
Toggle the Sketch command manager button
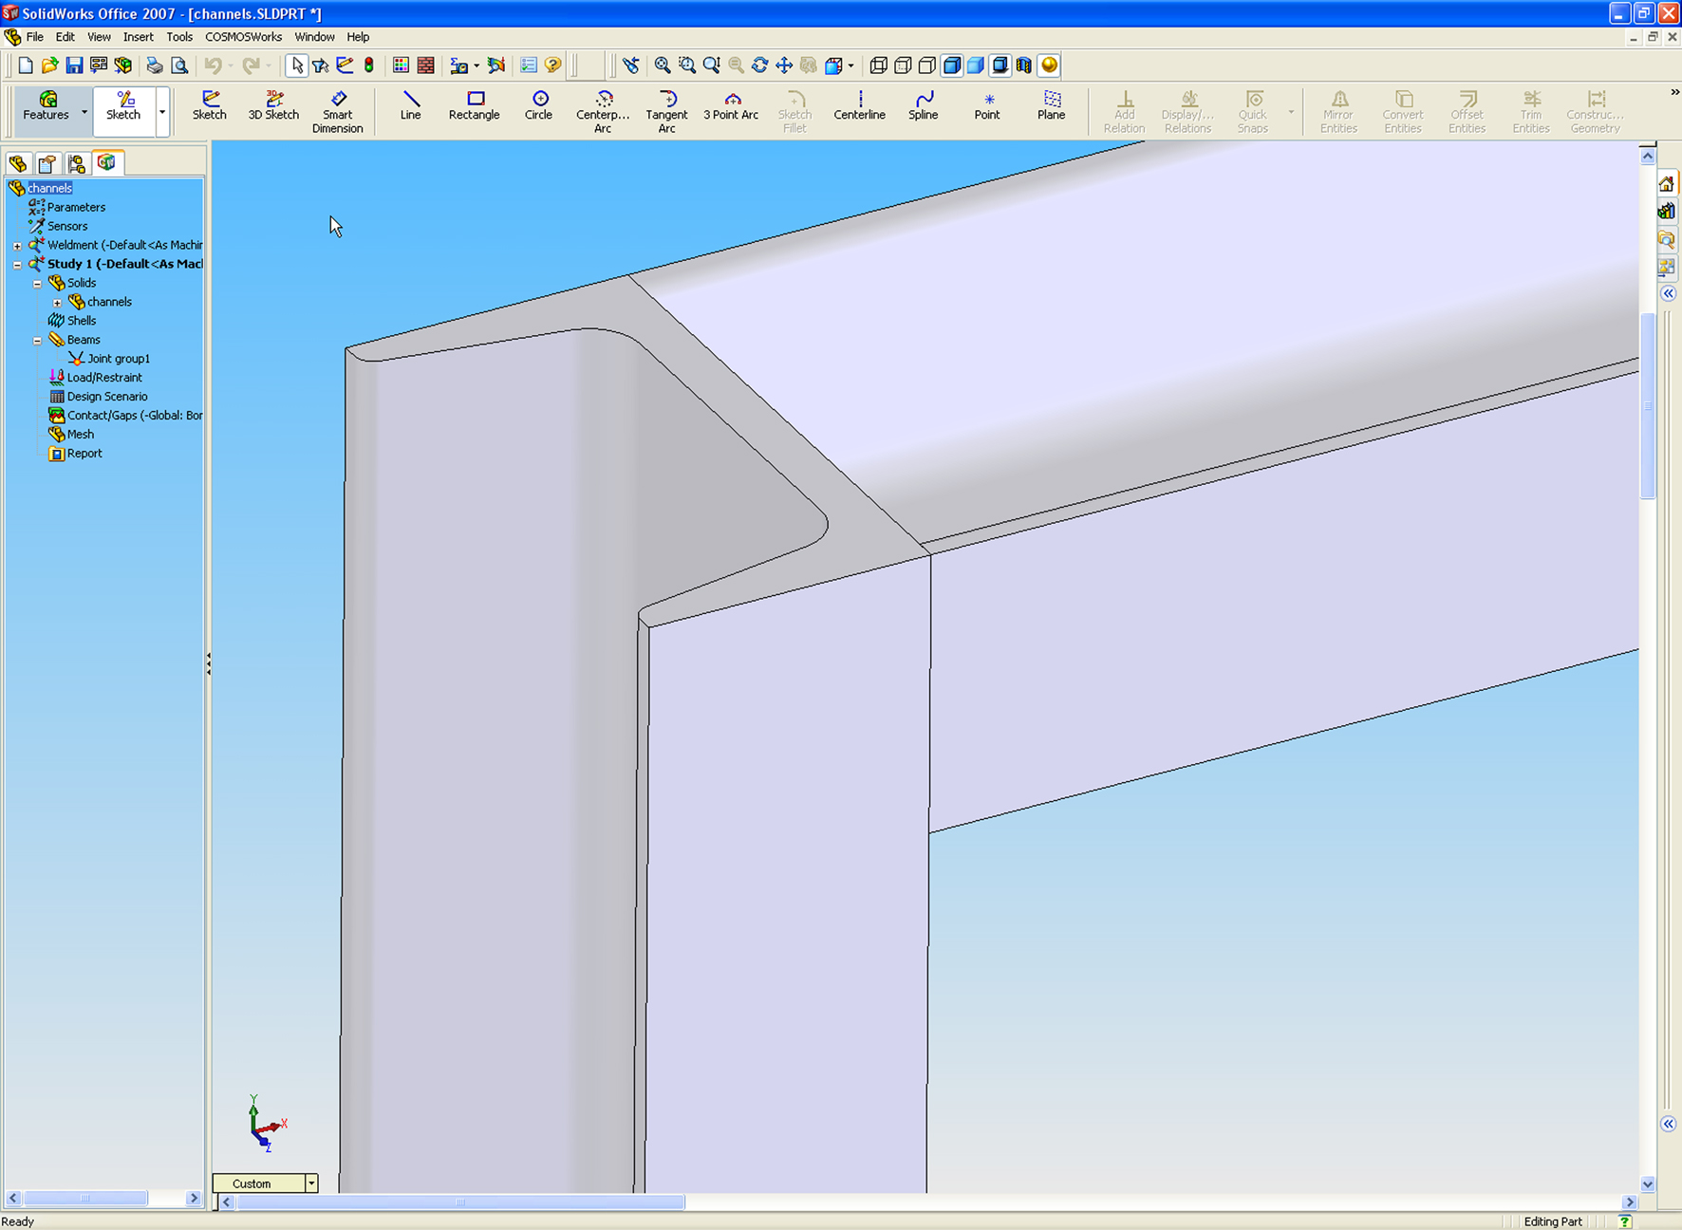click(x=123, y=106)
